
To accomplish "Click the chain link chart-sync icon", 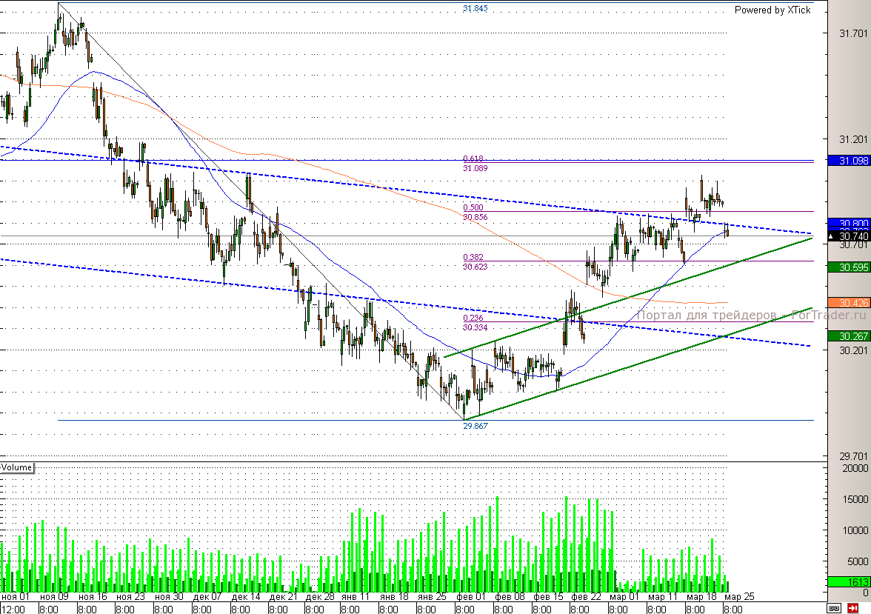I will point(834,608).
